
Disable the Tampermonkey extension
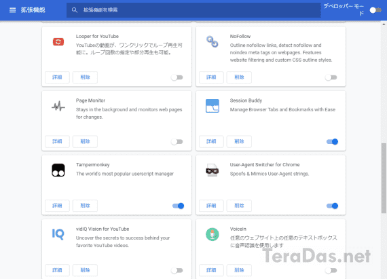(178, 206)
